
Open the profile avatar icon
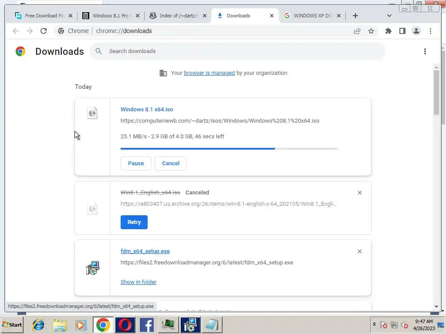pyautogui.click(x=416, y=31)
